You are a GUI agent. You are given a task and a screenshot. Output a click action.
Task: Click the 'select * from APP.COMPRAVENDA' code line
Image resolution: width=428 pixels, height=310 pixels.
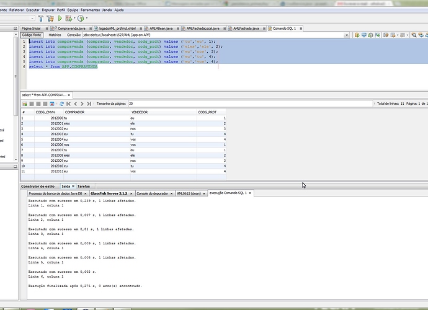click(63, 66)
